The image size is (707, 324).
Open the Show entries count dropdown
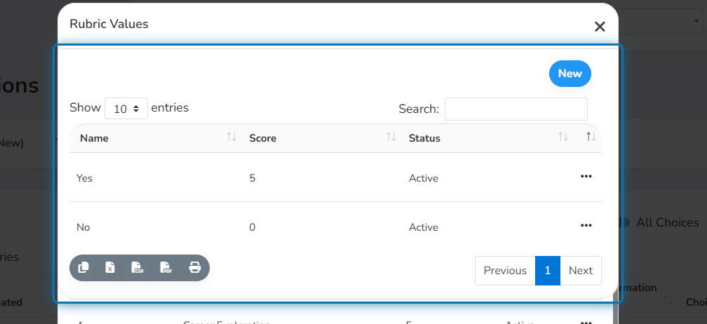tap(126, 109)
